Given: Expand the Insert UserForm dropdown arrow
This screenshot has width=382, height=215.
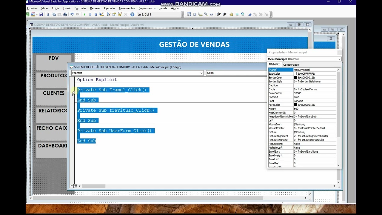Looking at the screenshot, I should pos(37,14).
